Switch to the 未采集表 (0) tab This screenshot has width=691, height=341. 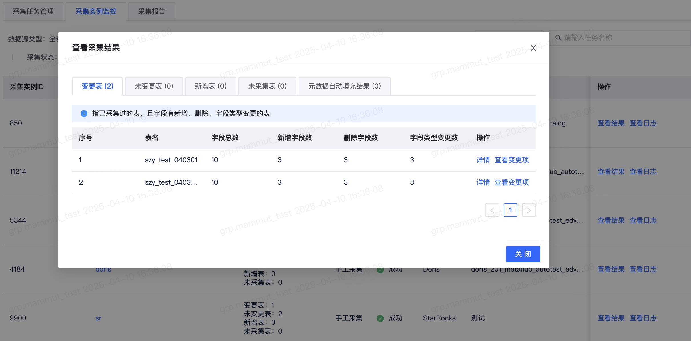coord(267,86)
